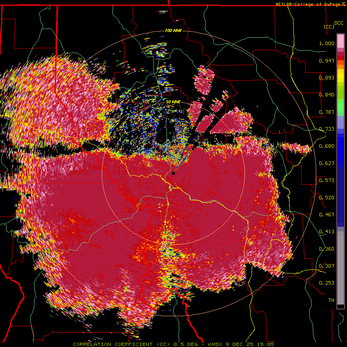Click the Correlation Coefficient KMSX caption text

coord(173,344)
